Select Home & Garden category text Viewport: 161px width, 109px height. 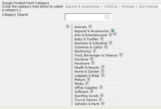click(87, 71)
